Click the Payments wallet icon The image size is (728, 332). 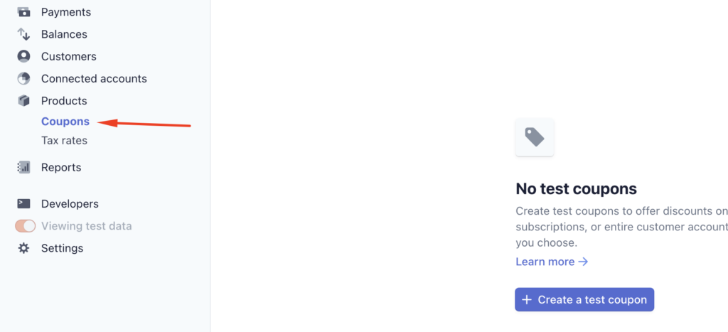pos(24,12)
